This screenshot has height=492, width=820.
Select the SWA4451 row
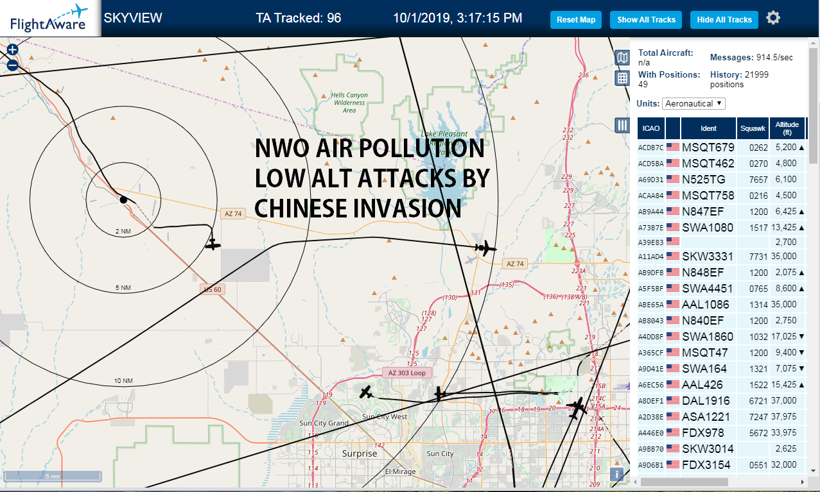coord(721,288)
